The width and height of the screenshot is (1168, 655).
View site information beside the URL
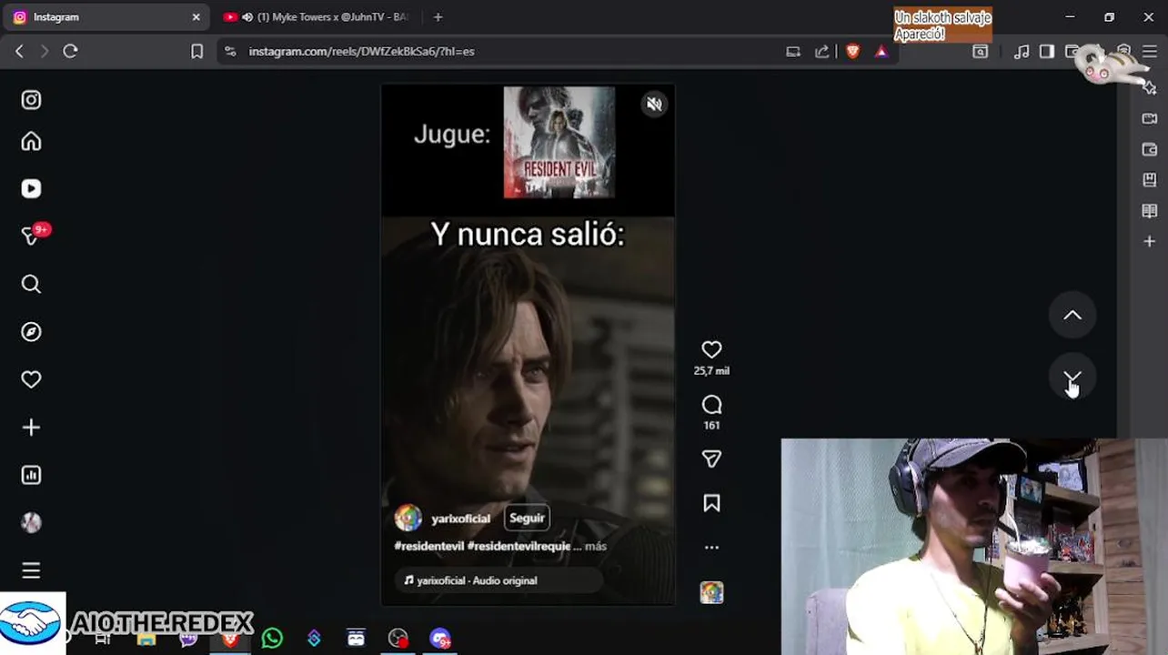click(x=230, y=51)
